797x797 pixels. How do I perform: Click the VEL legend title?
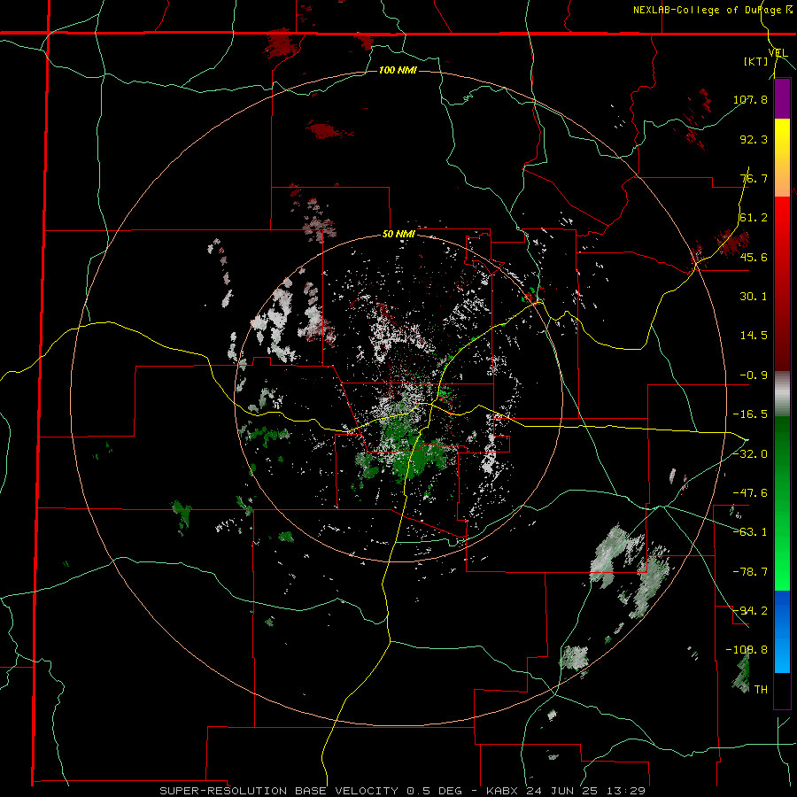(x=778, y=53)
